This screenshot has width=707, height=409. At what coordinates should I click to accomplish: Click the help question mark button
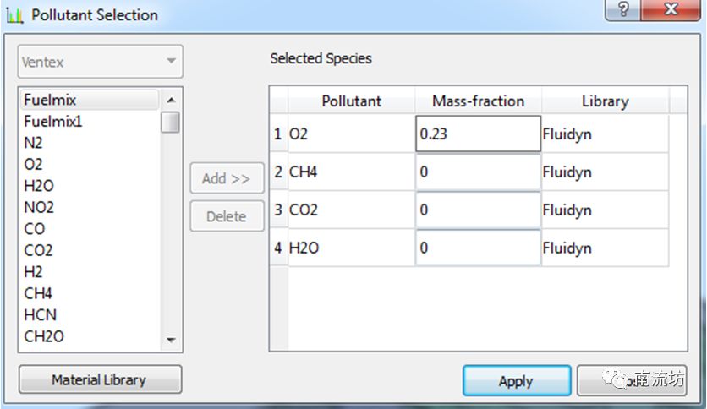(623, 11)
